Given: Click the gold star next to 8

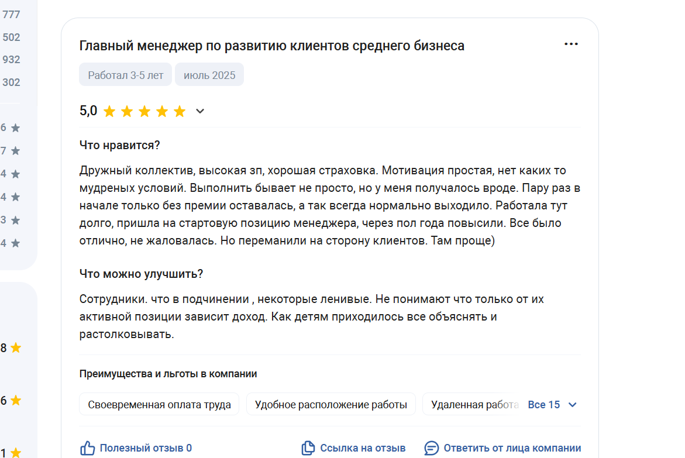Looking at the screenshot, I should coord(16,348).
